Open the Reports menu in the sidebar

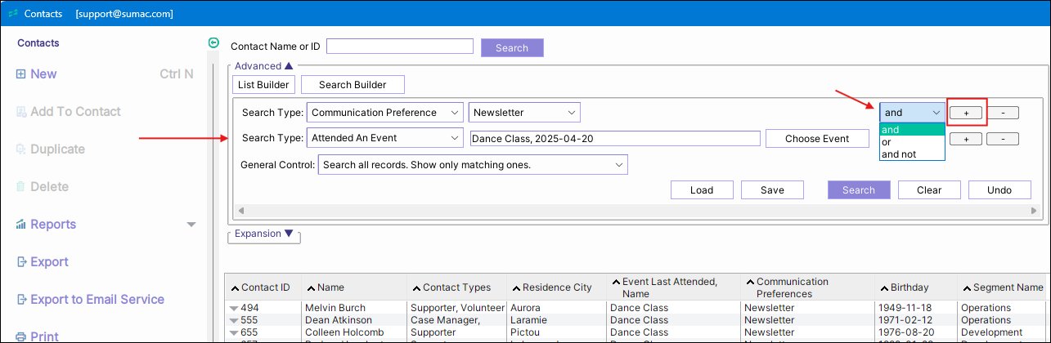click(53, 225)
